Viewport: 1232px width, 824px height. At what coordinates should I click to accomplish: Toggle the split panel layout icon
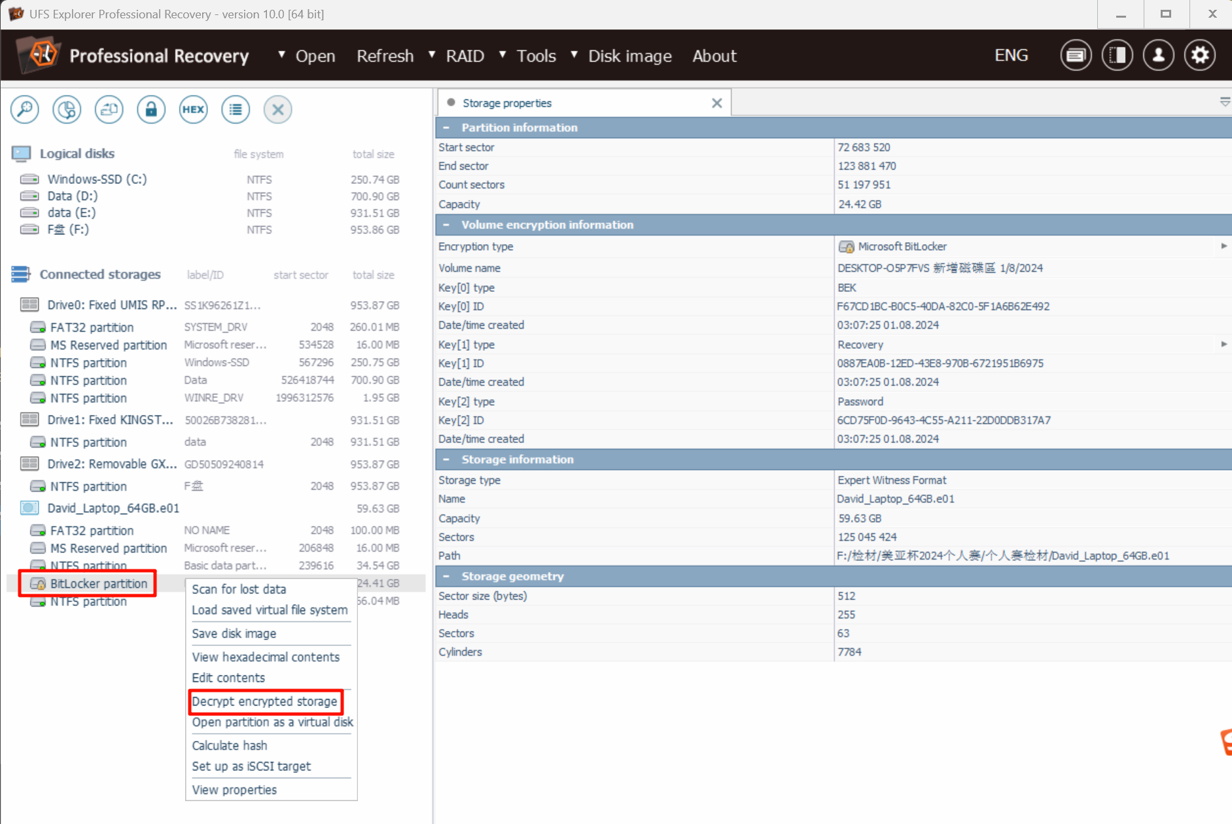(1117, 56)
